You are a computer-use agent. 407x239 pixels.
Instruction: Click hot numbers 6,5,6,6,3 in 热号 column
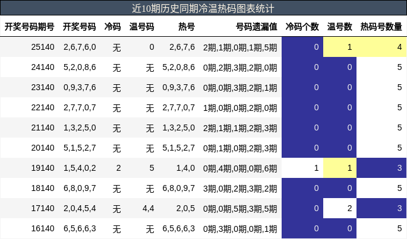(179, 229)
